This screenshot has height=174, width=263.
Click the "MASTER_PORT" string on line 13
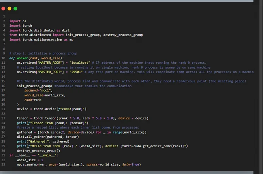[x=51, y=72]
